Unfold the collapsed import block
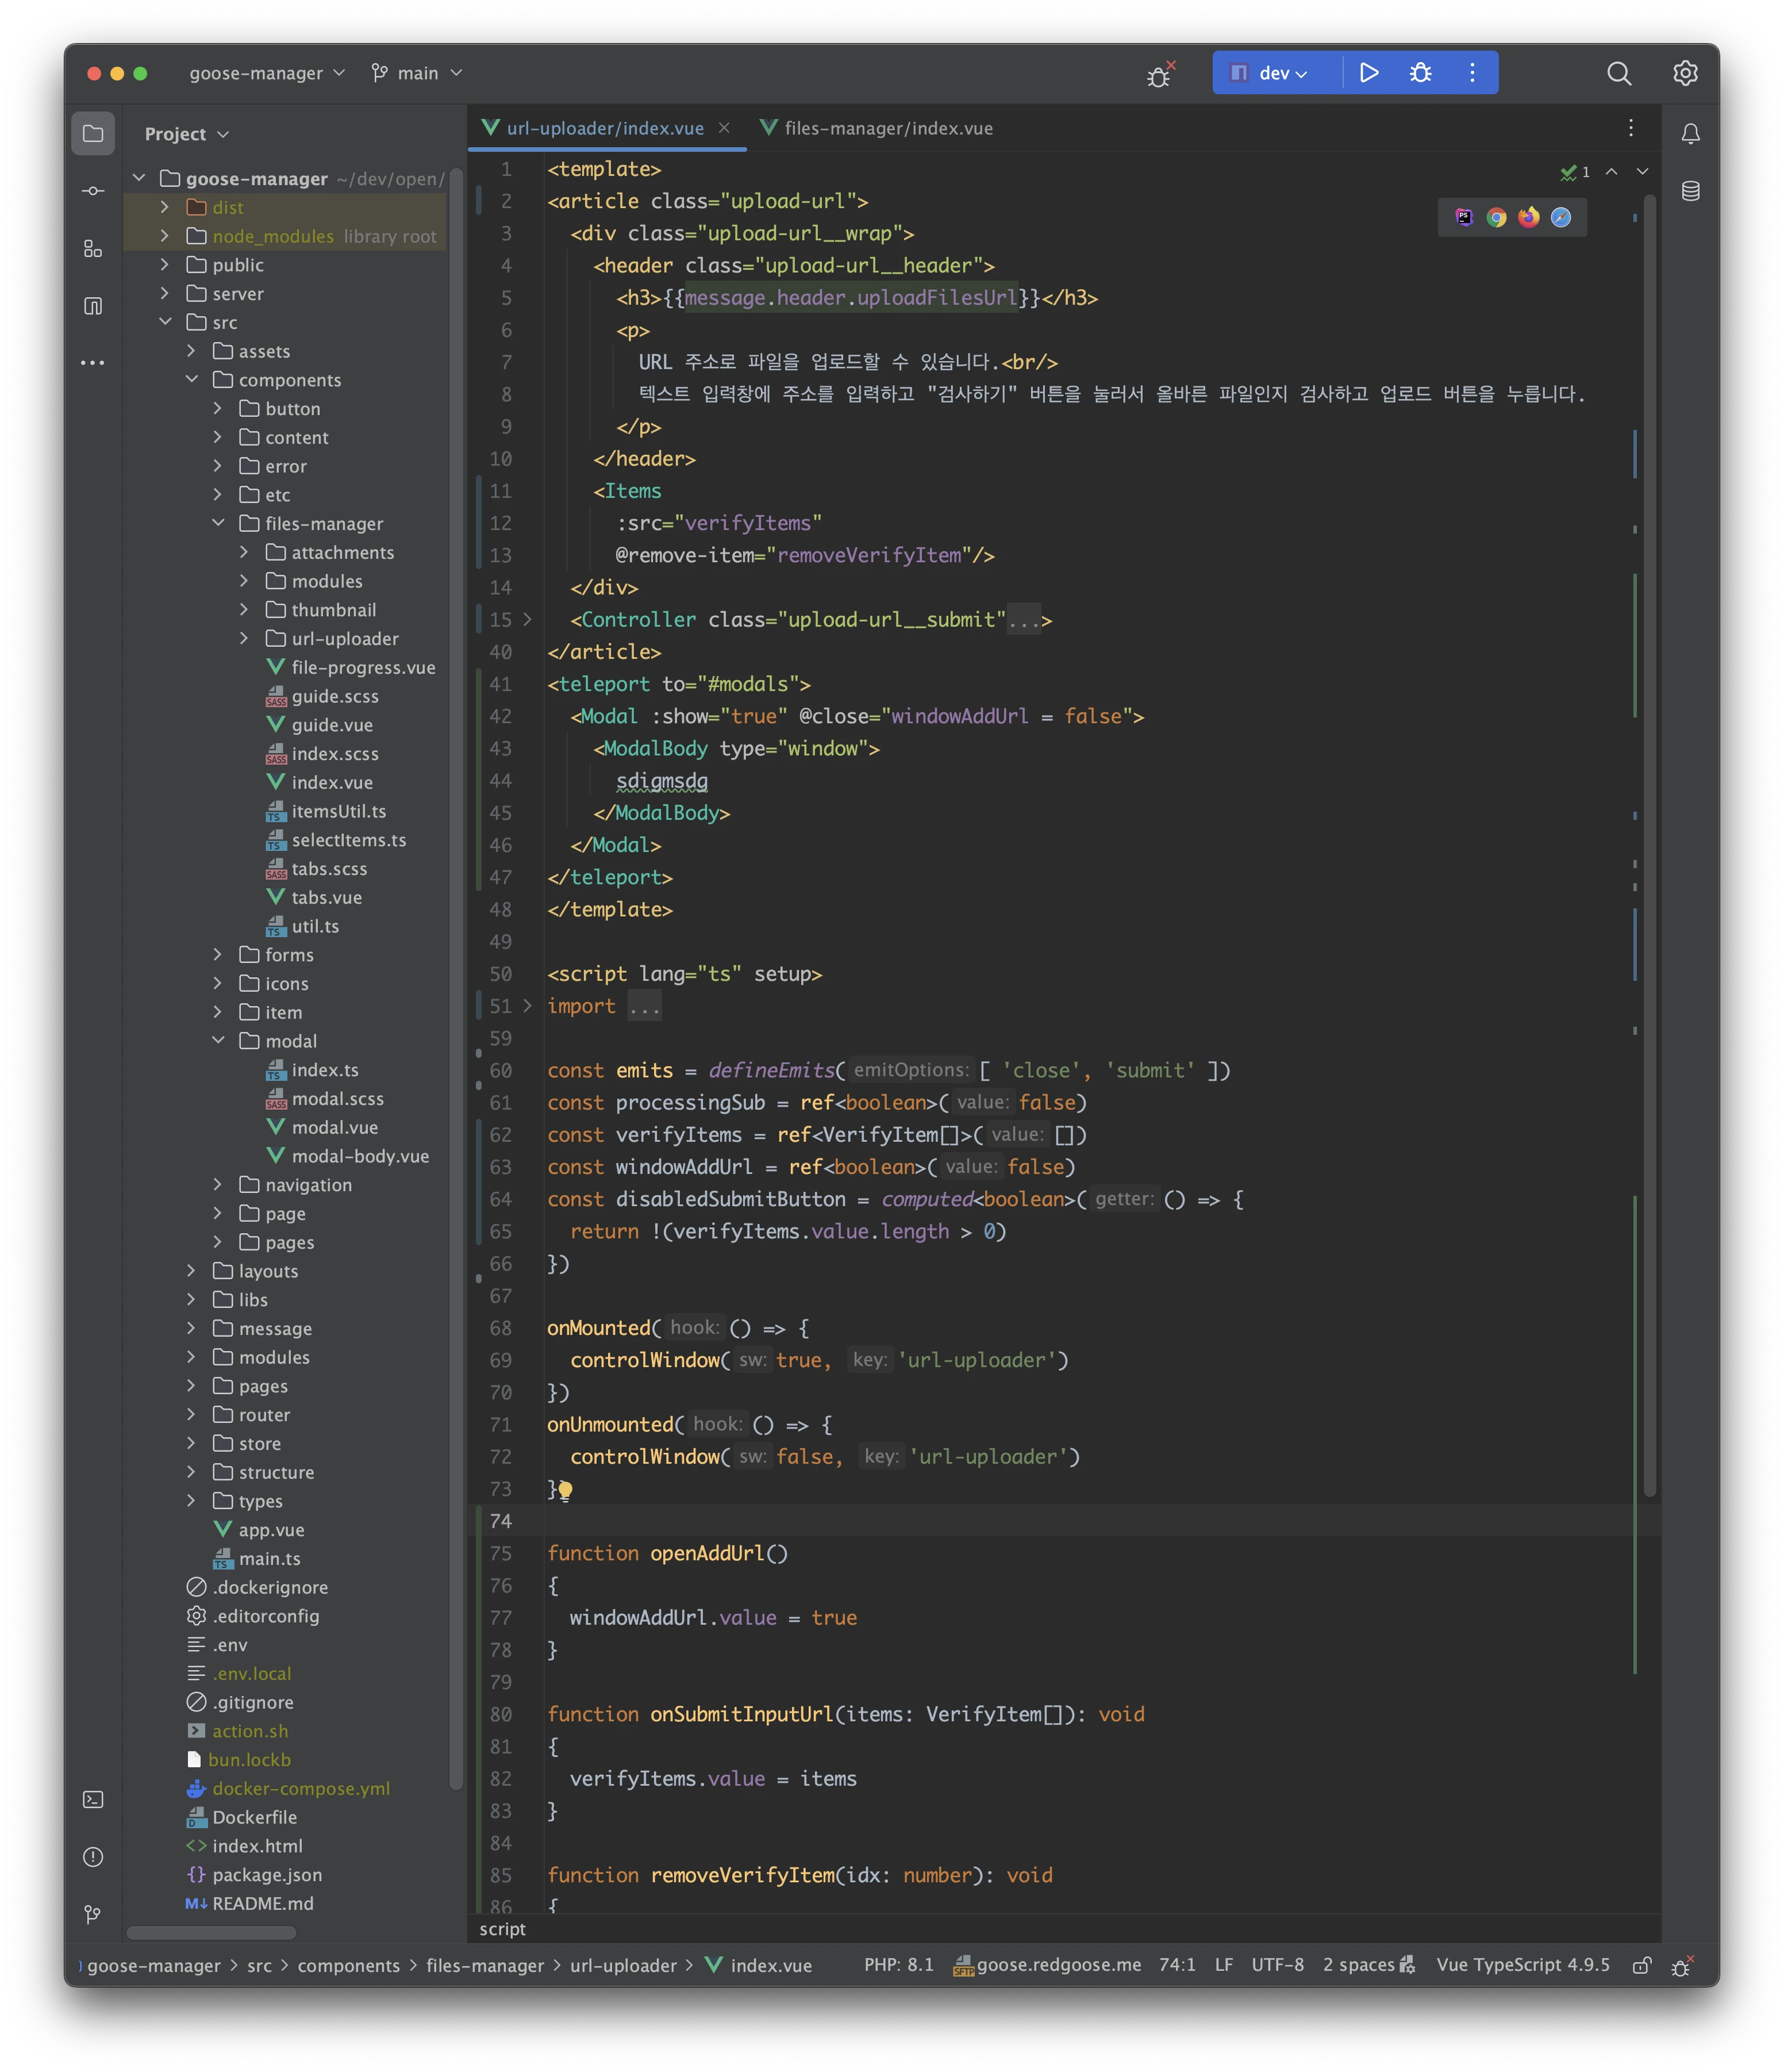 click(x=644, y=1006)
